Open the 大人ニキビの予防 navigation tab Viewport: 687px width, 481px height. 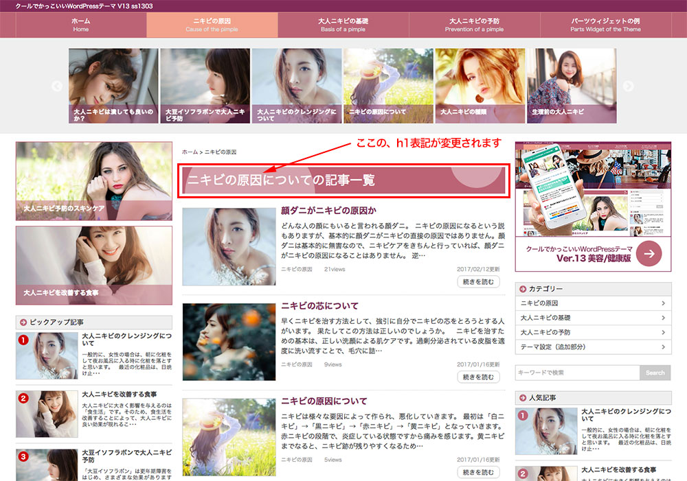[475, 25]
